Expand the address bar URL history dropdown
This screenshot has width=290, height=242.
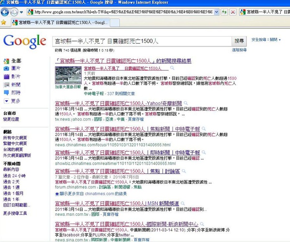(217, 12)
